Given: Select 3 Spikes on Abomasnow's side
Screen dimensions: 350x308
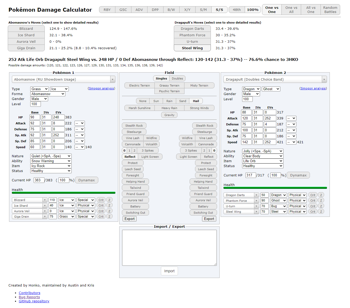Looking at the screenshot, I should pyautogui.click(x=147, y=151).
